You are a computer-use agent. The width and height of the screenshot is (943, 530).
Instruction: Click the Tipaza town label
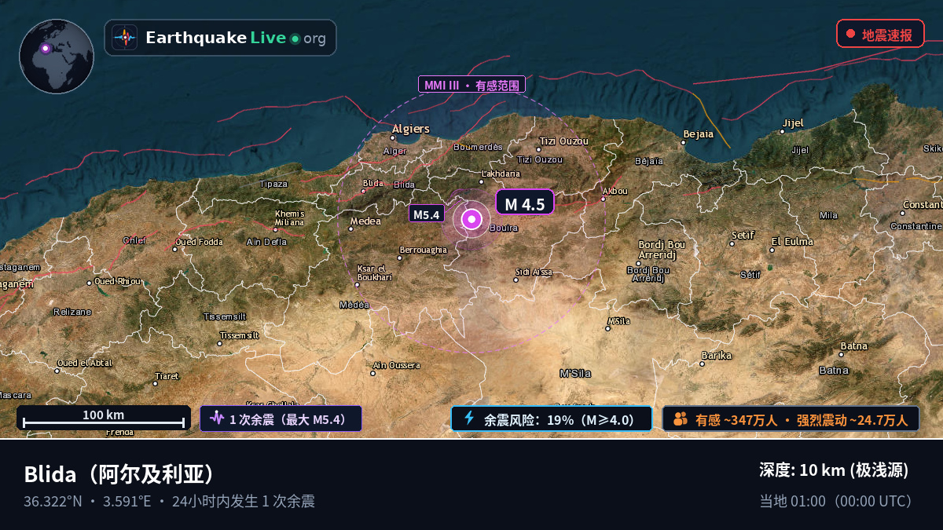point(273,184)
